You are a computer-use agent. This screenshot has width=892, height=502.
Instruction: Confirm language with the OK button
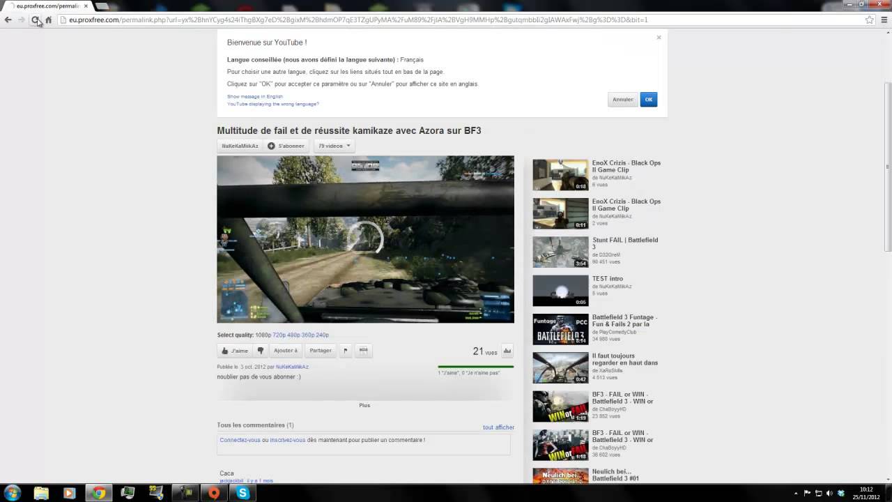click(x=649, y=100)
